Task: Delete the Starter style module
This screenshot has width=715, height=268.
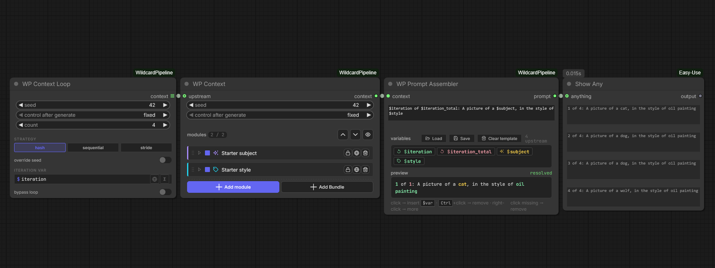Action: [365, 170]
